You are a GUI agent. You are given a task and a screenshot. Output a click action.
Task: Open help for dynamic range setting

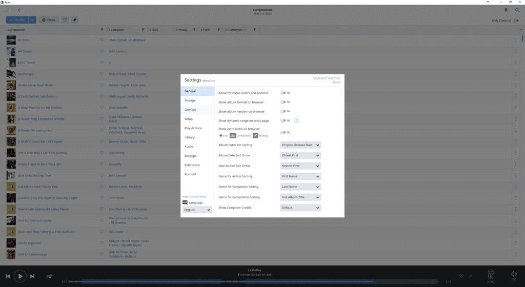[297, 120]
